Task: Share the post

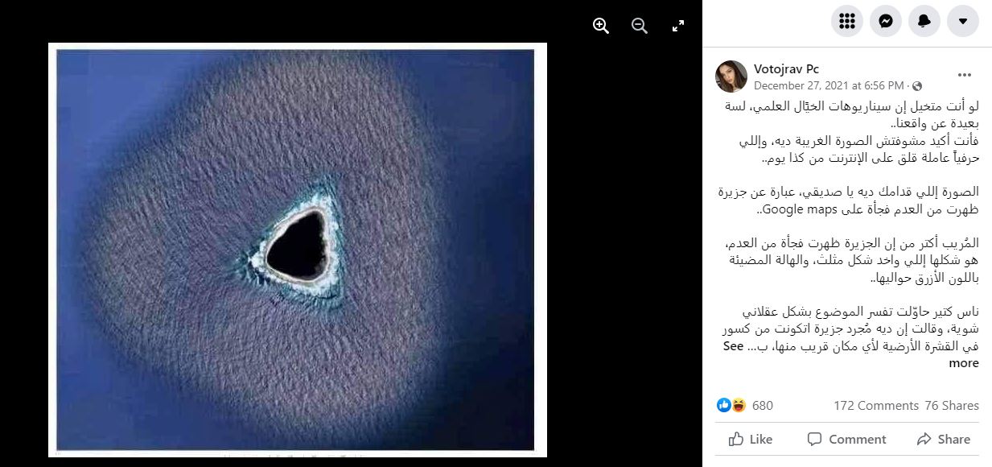Action: [943, 439]
